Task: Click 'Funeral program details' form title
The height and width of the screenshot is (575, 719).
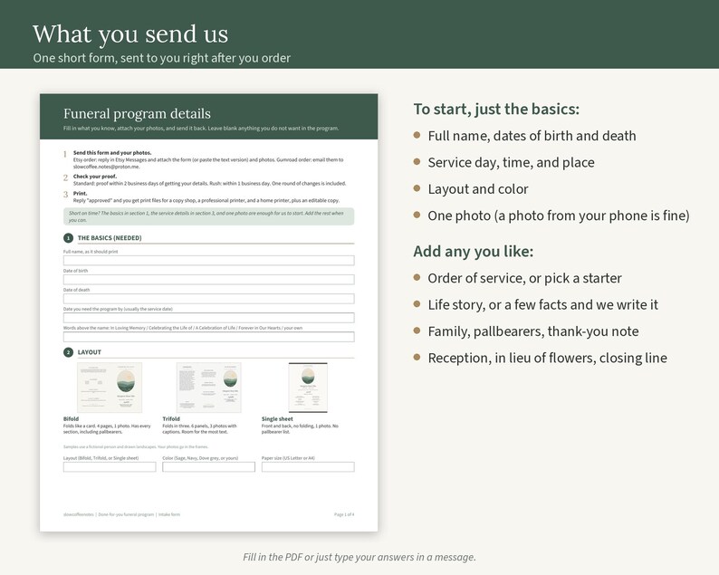Action: (137, 114)
